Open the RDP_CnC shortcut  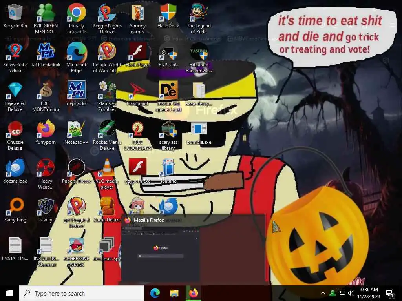point(168,55)
